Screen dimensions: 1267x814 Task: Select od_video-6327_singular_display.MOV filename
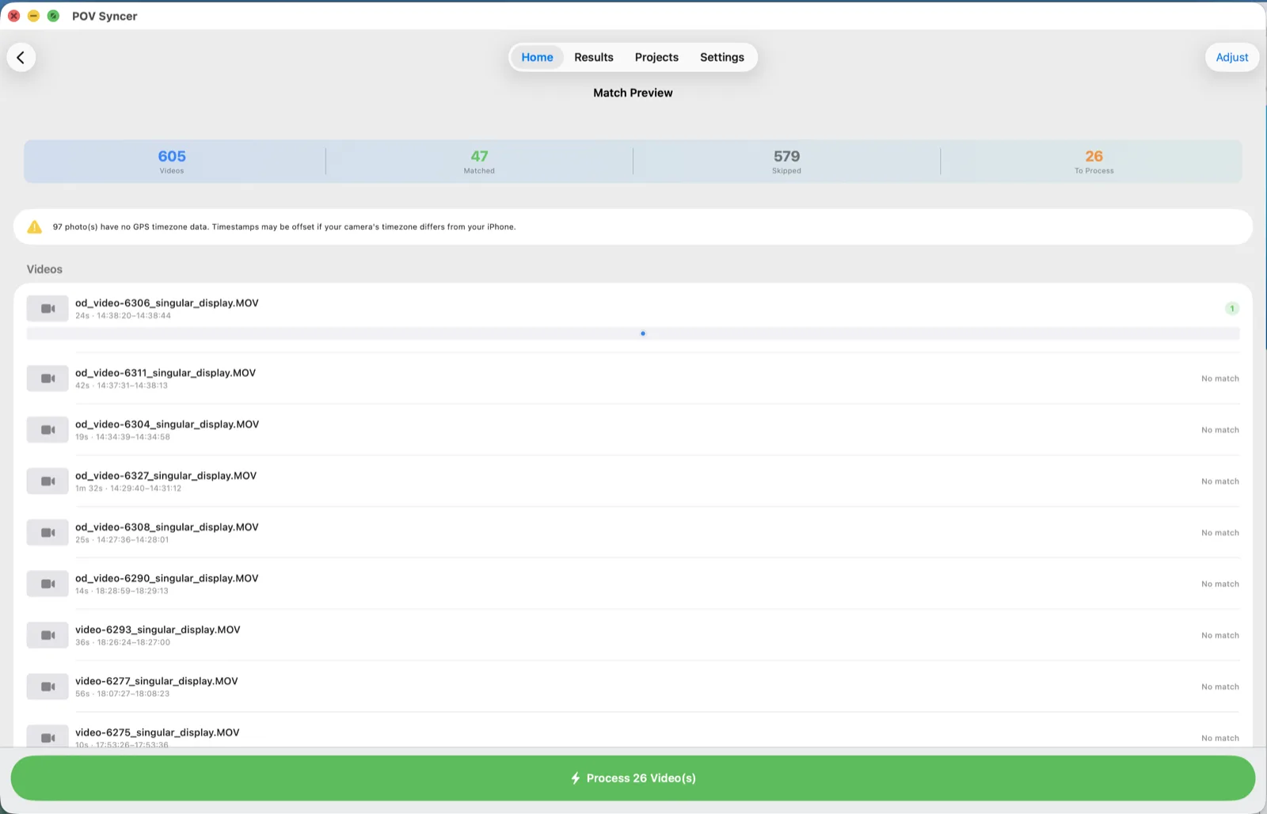pyautogui.click(x=166, y=476)
